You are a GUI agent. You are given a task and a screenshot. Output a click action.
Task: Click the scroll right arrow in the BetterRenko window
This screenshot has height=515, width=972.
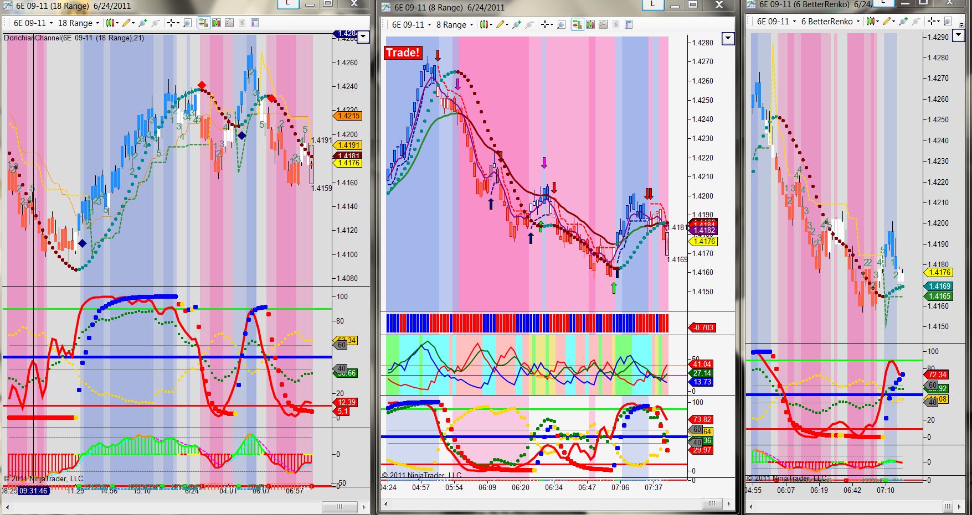pos(960,506)
